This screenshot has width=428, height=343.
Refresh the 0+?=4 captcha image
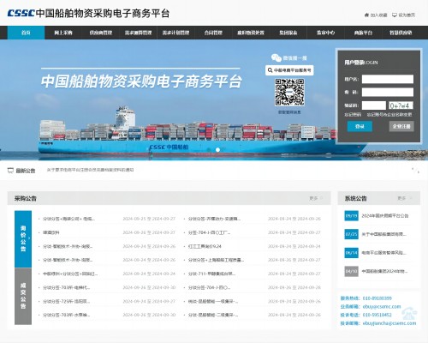[401, 105]
